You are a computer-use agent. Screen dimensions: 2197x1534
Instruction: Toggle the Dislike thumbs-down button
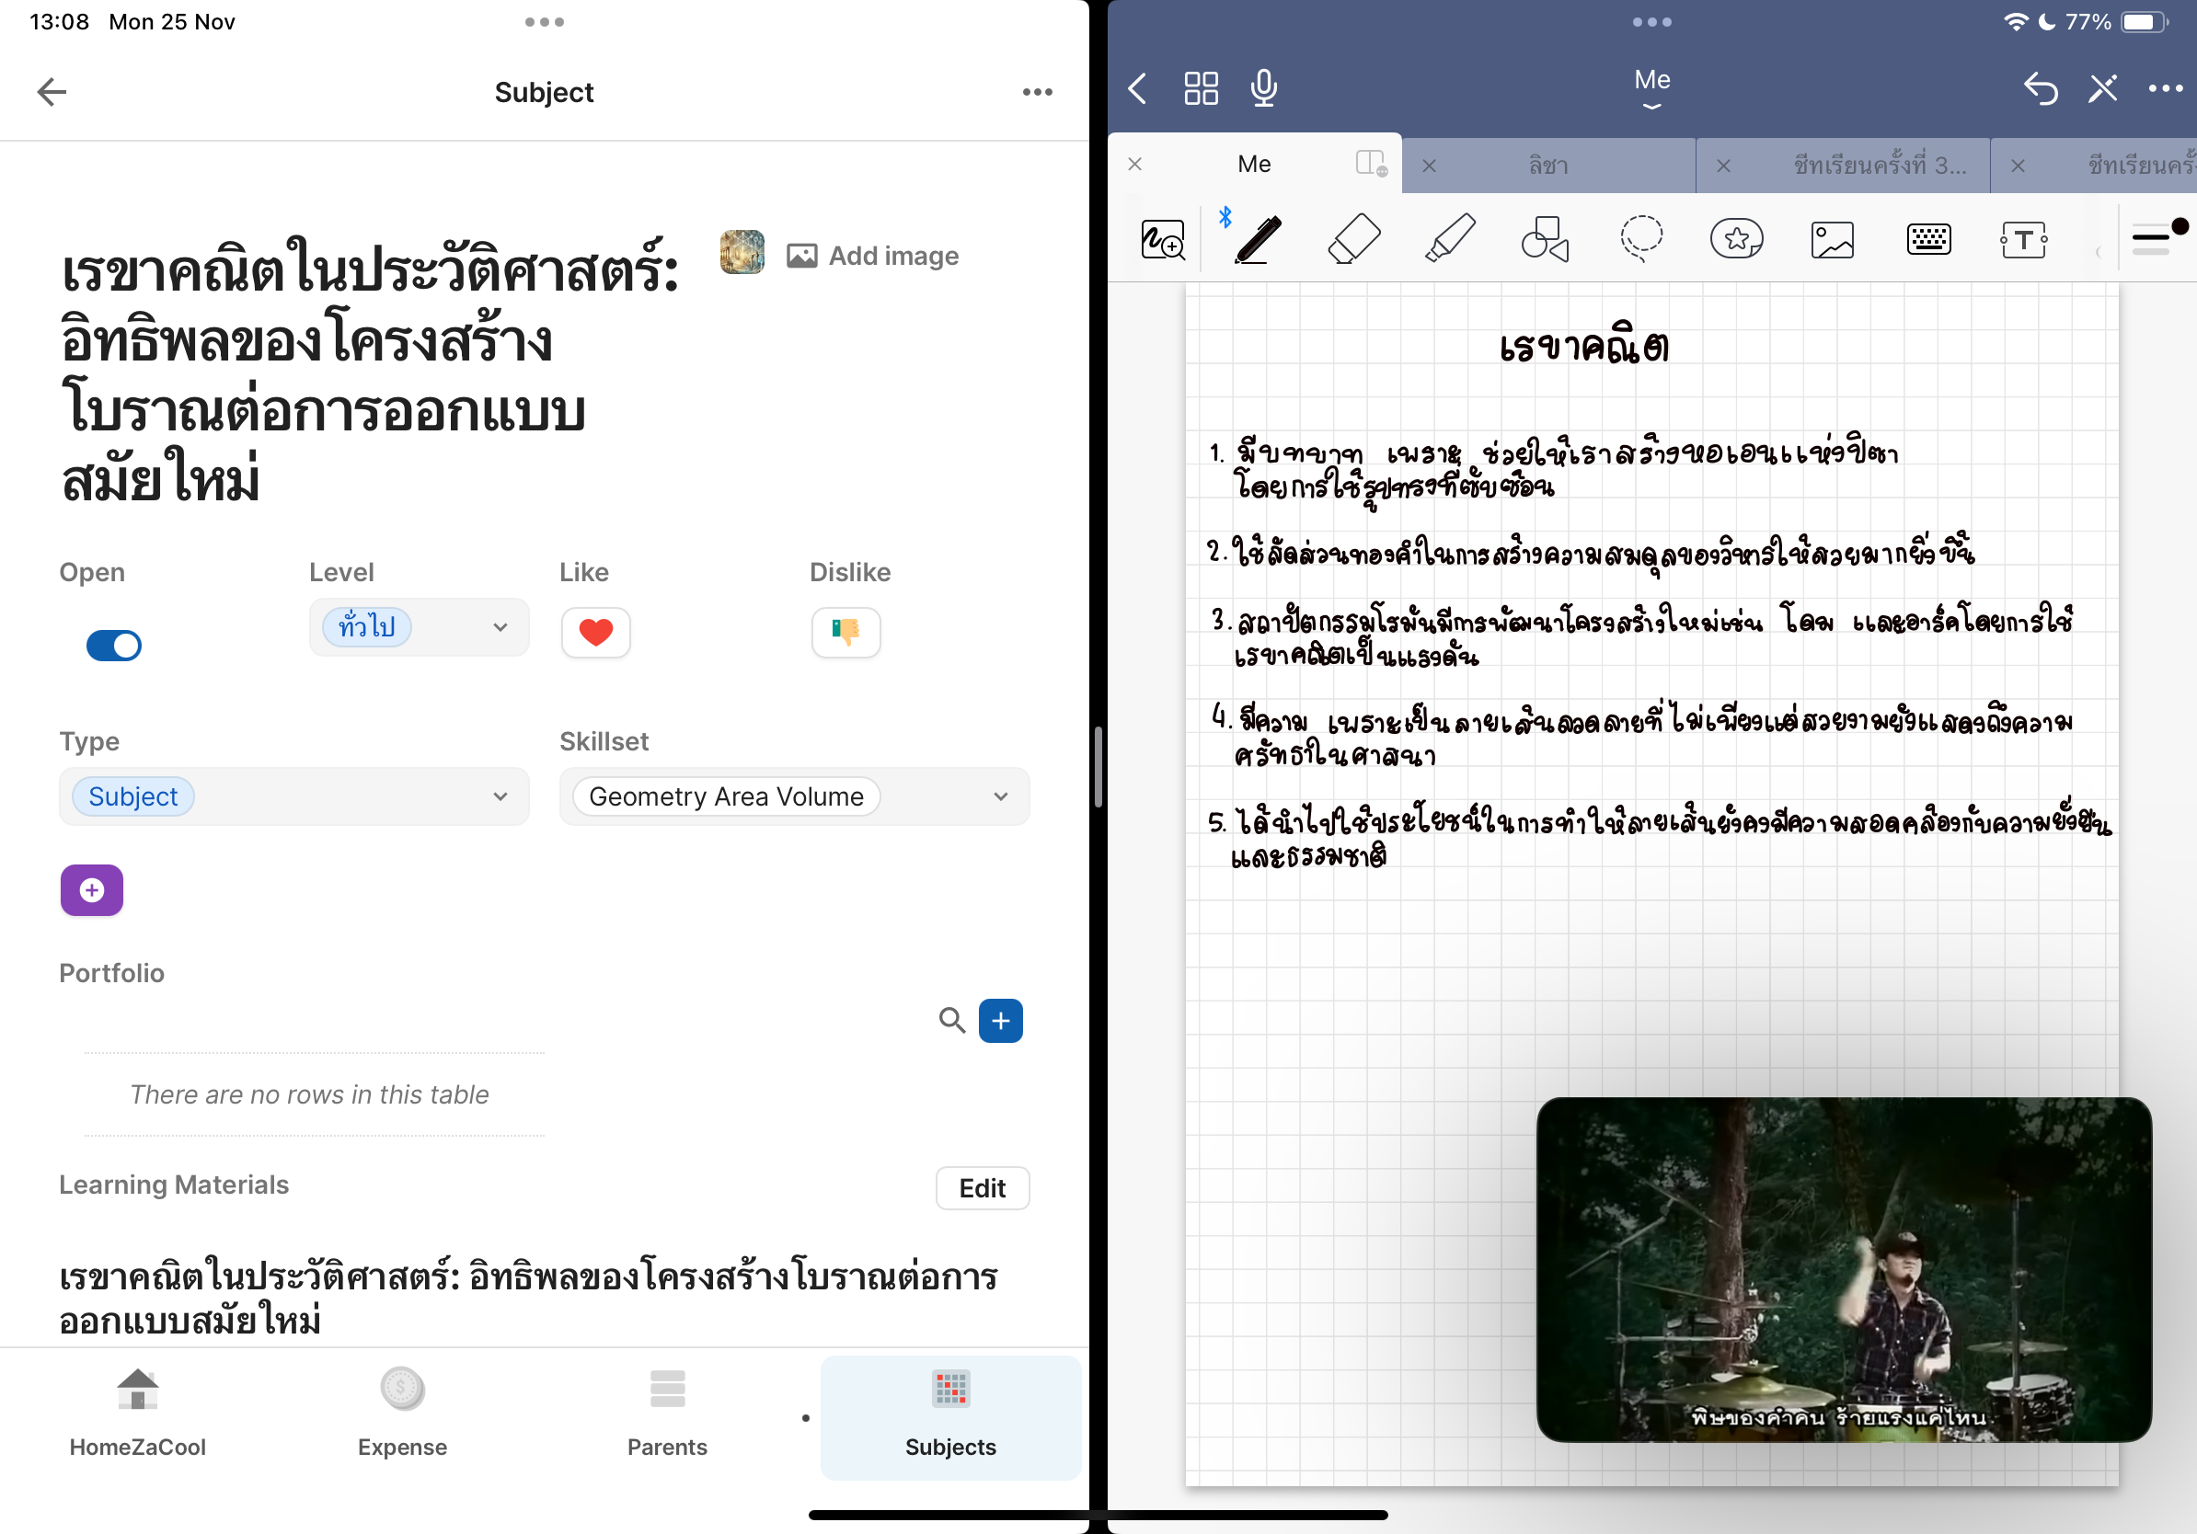point(845,632)
